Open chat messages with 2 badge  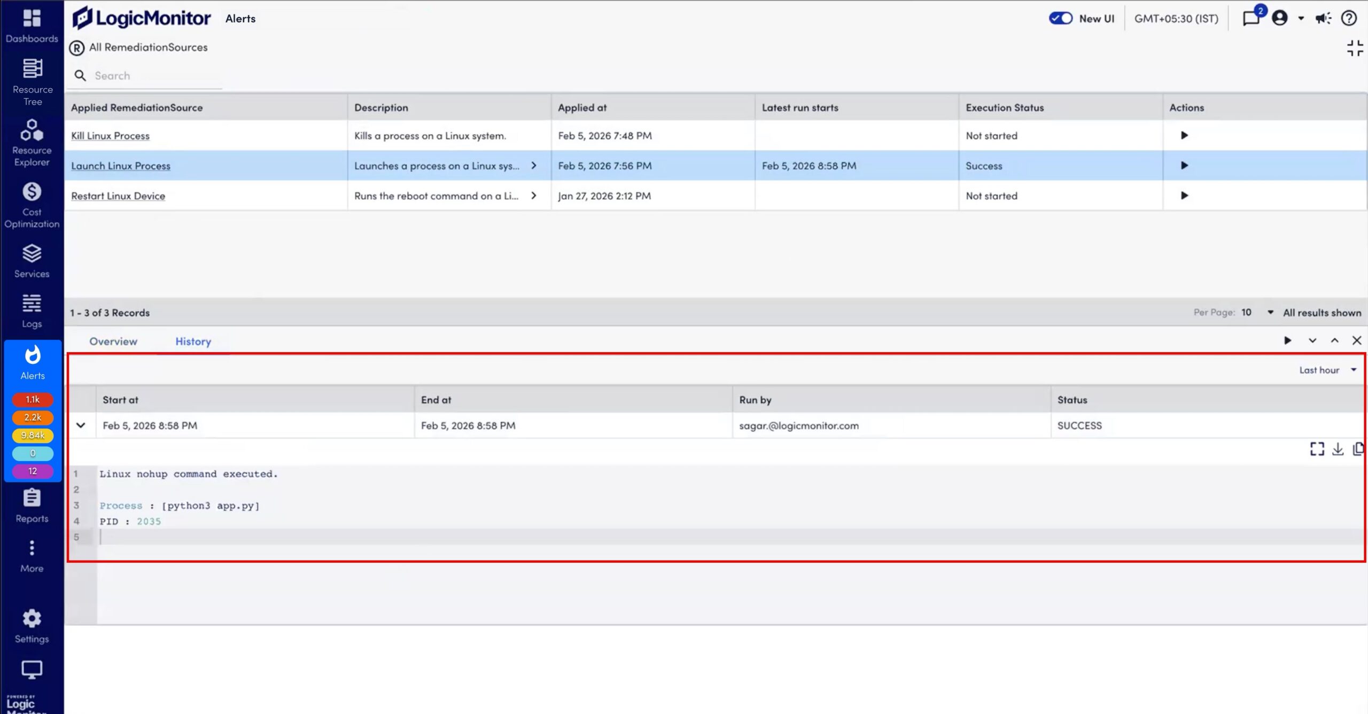(x=1251, y=18)
